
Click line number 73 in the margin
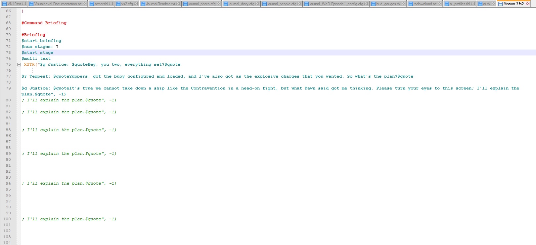point(8,52)
